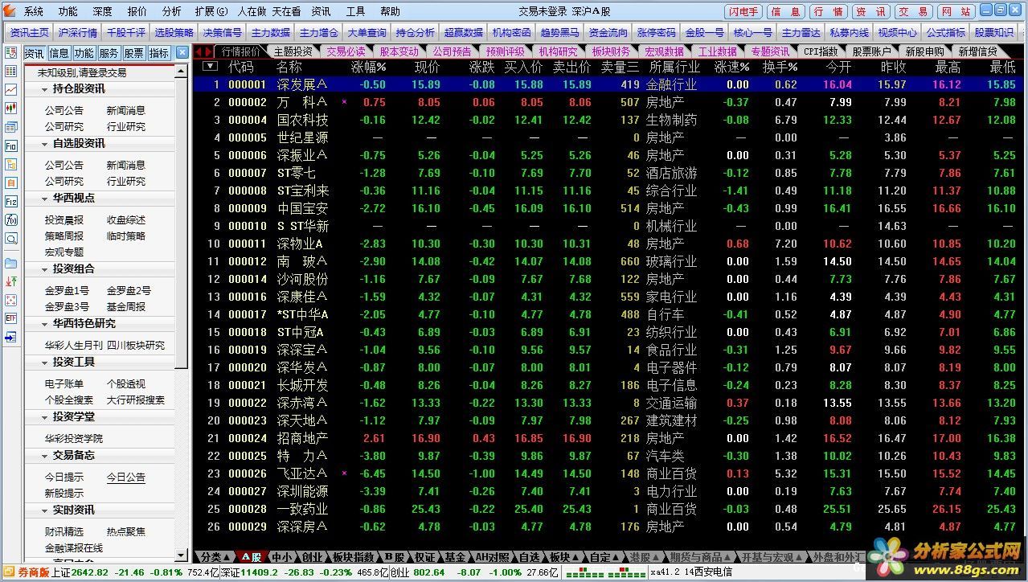Open the 自定▲ bottom tab menu

605,557
